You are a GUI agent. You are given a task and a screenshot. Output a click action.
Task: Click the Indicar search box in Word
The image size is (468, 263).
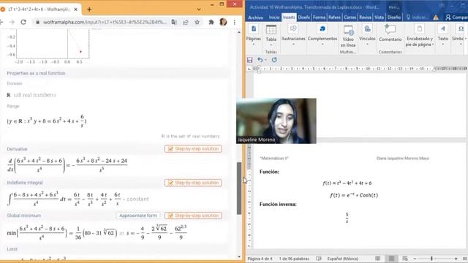[418, 18]
